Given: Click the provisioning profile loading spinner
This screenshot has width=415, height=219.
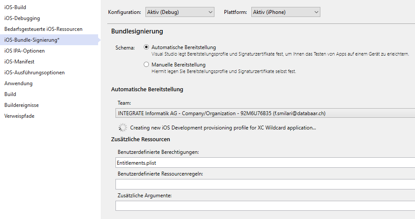Looking at the screenshot, I should 123,128.
